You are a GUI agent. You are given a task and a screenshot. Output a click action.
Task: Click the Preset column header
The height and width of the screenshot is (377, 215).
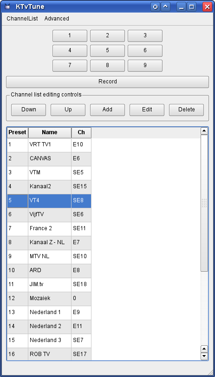coord(18,132)
